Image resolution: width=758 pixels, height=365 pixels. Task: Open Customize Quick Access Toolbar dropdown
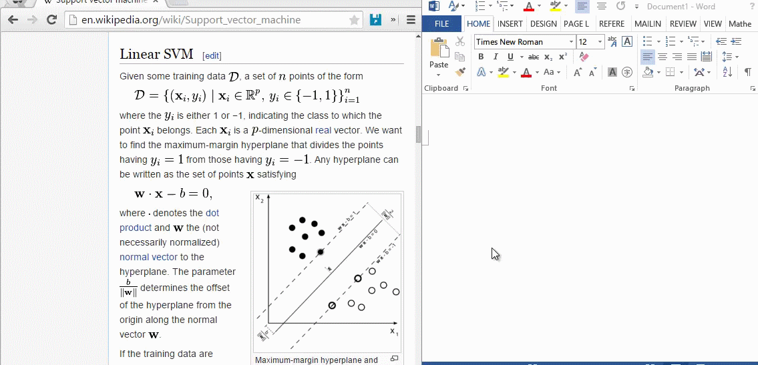636,7
